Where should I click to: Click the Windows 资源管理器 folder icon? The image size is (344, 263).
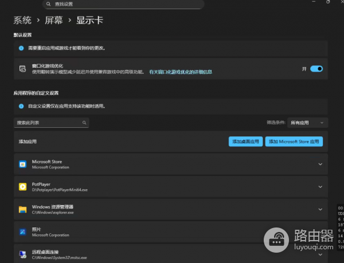click(22, 209)
